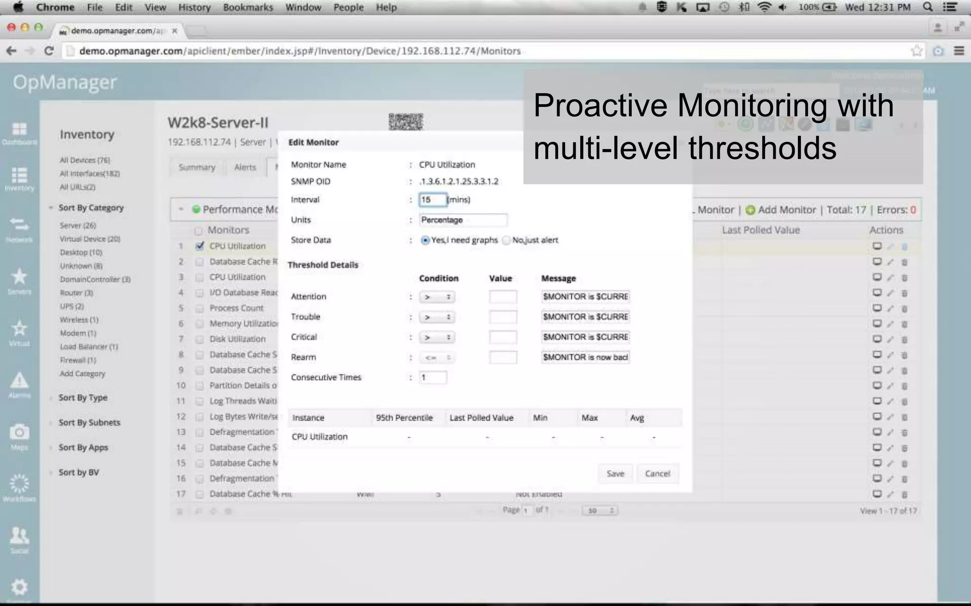Open Critical condition dropdown
The width and height of the screenshot is (971, 606).
click(x=437, y=338)
